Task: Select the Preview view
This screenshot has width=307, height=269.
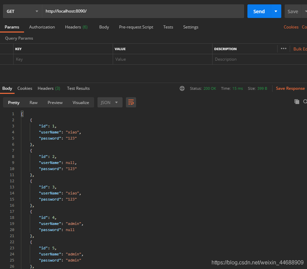Action: 55,102
